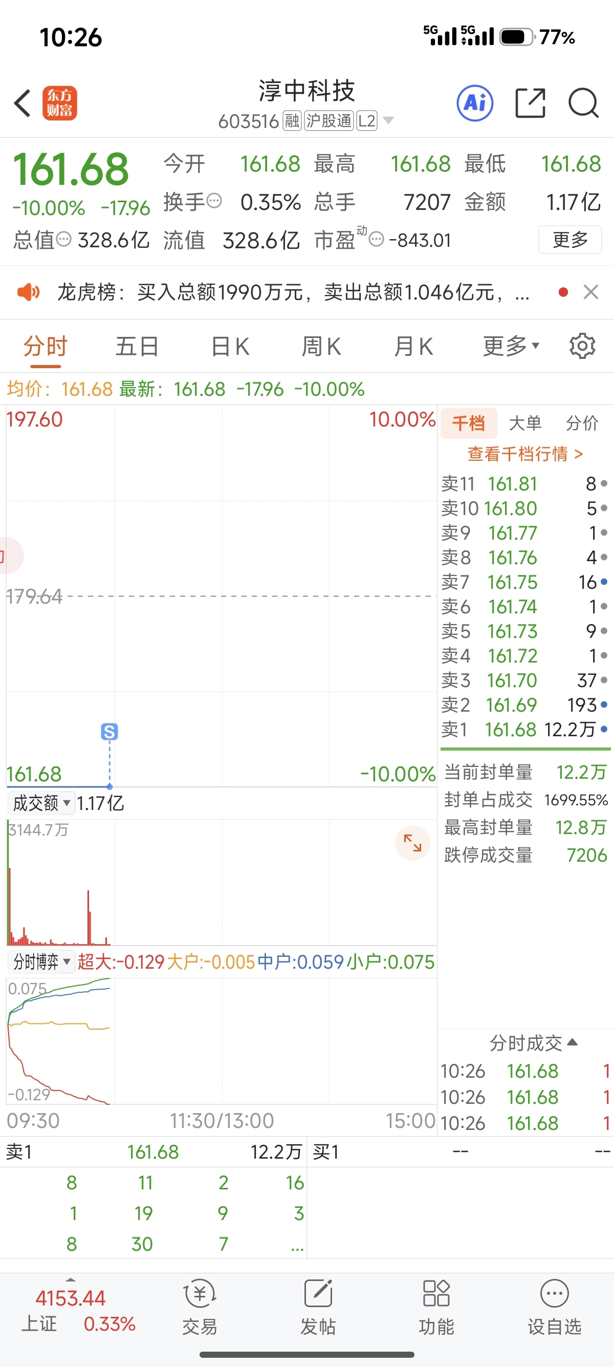
Task: Collapse the 分时成交 section arrow
Action: (572, 1042)
